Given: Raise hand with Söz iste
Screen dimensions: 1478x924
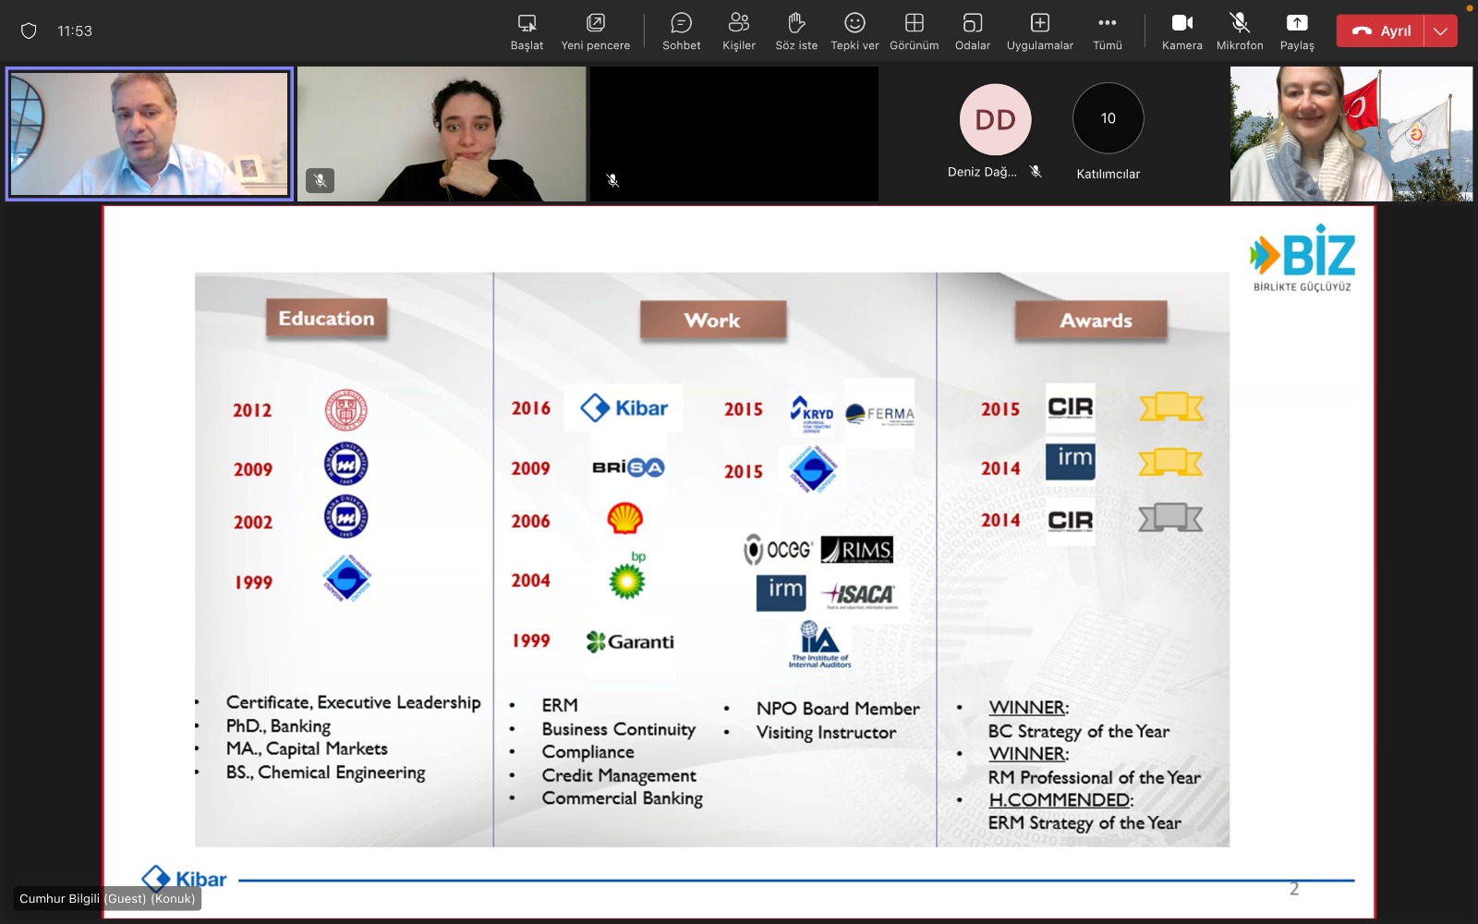Looking at the screenshot, I should click(796, 31).
